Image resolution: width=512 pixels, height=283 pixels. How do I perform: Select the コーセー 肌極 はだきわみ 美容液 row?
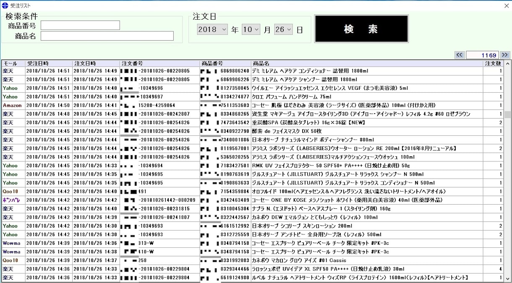252,105
